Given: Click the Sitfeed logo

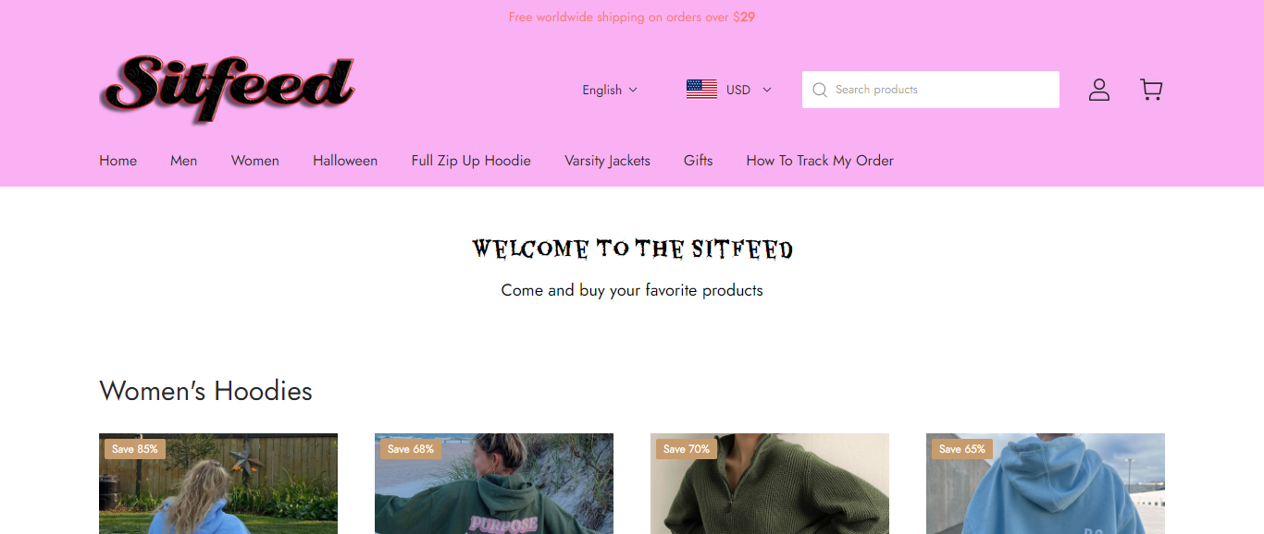Looking at the screenshot, I should click(x=227, y=90).
